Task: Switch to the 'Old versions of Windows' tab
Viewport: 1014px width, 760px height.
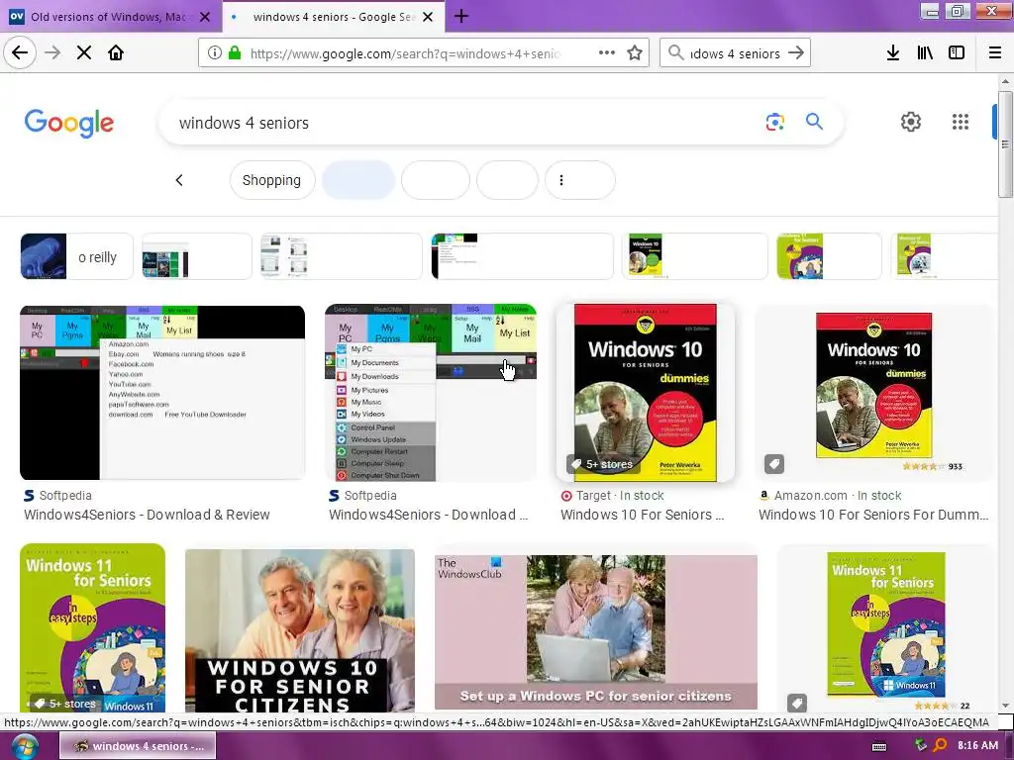Action: click(110, 17)
